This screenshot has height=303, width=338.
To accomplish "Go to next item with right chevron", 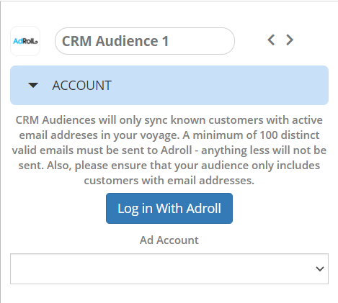I will click(x=290, y=40).
